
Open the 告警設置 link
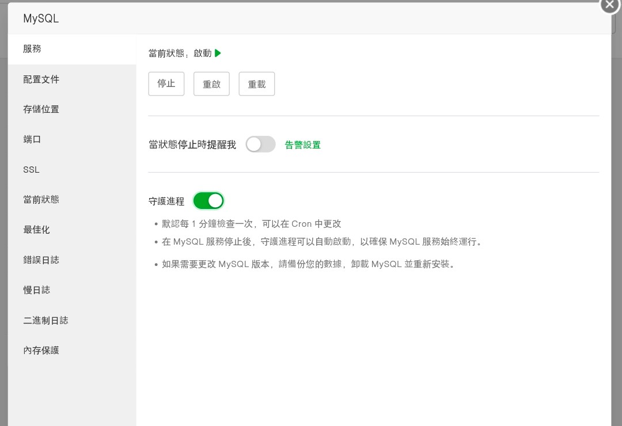(x=303, y=144)
